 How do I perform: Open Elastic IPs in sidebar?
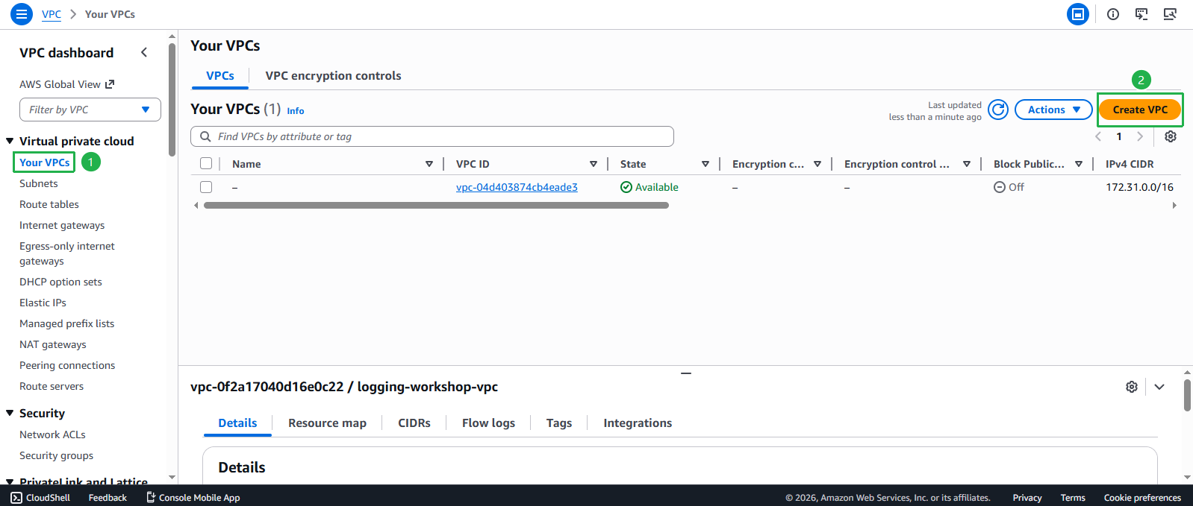[43, 303]
